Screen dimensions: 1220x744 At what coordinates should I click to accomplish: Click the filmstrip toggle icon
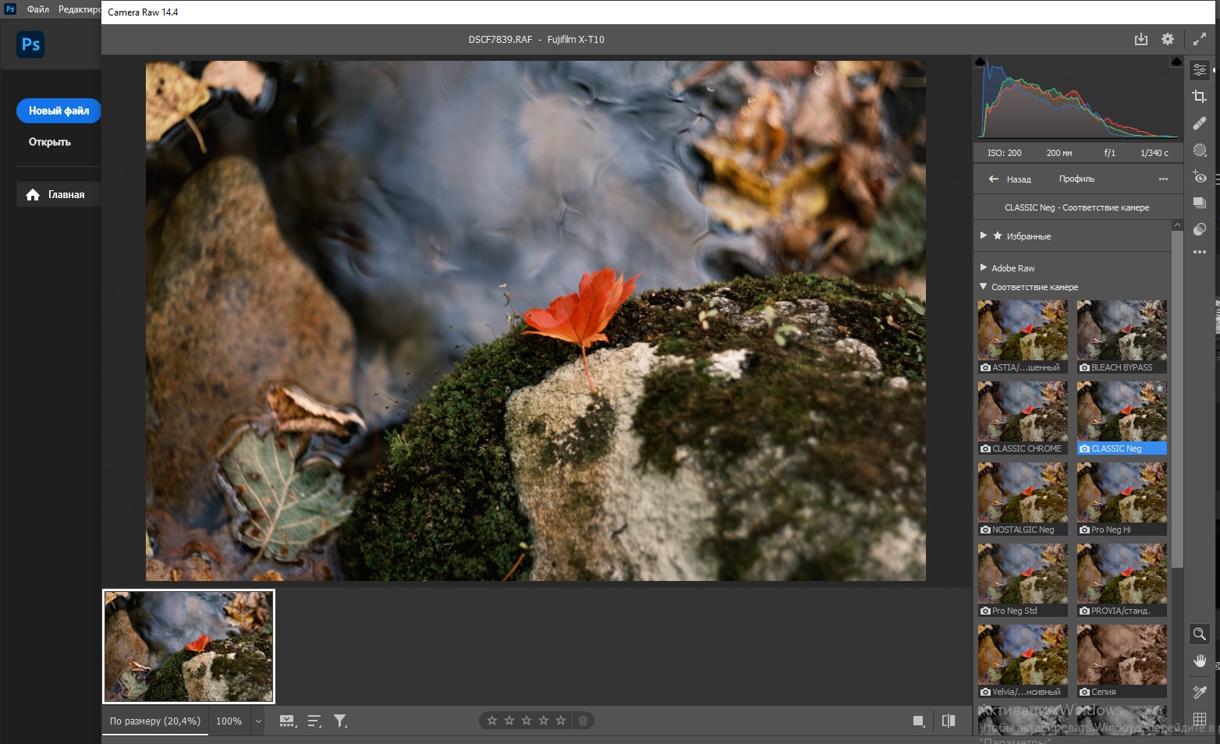288,721
